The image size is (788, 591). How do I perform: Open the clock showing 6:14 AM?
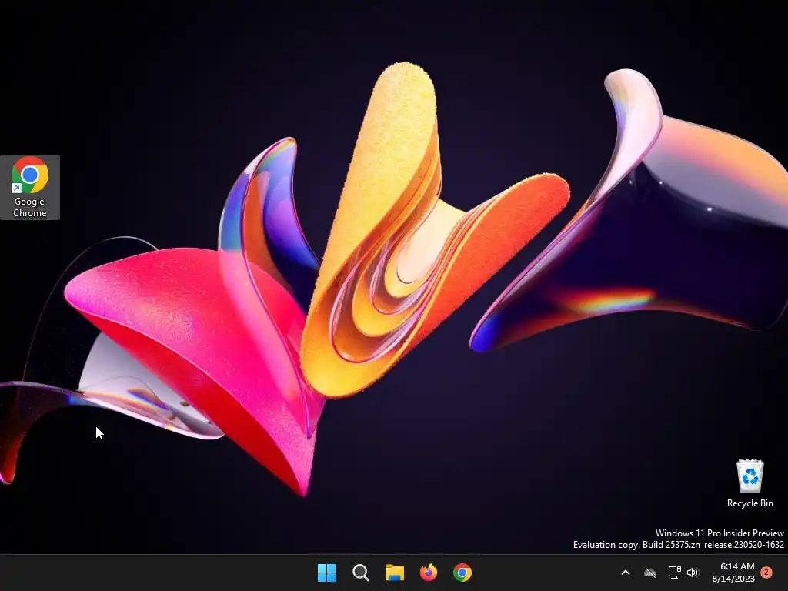733,573
